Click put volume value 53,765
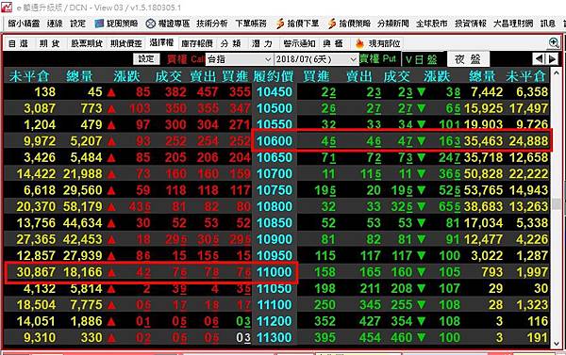This screenshot has height=355, width=566. pyautogui.click(x=483, y=190)
